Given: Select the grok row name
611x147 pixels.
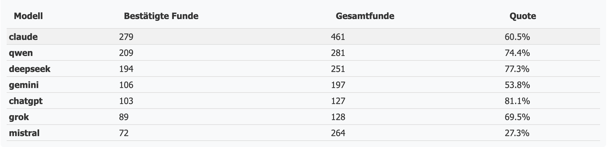Looking at the screenshot, I should [19, 117].
